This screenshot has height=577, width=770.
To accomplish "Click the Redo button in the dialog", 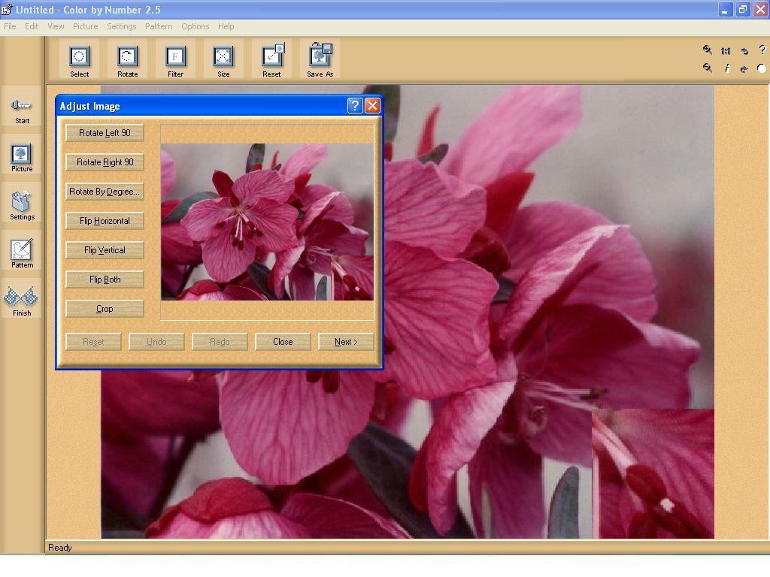I will 220,342.
